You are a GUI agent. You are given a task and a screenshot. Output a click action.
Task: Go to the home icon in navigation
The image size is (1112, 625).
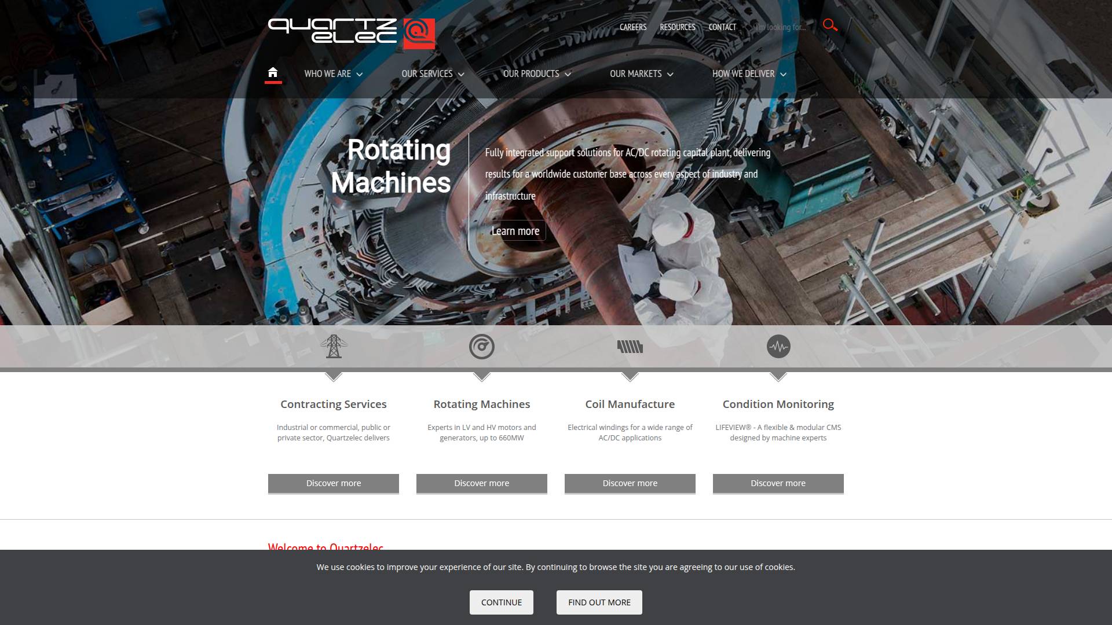273,73
